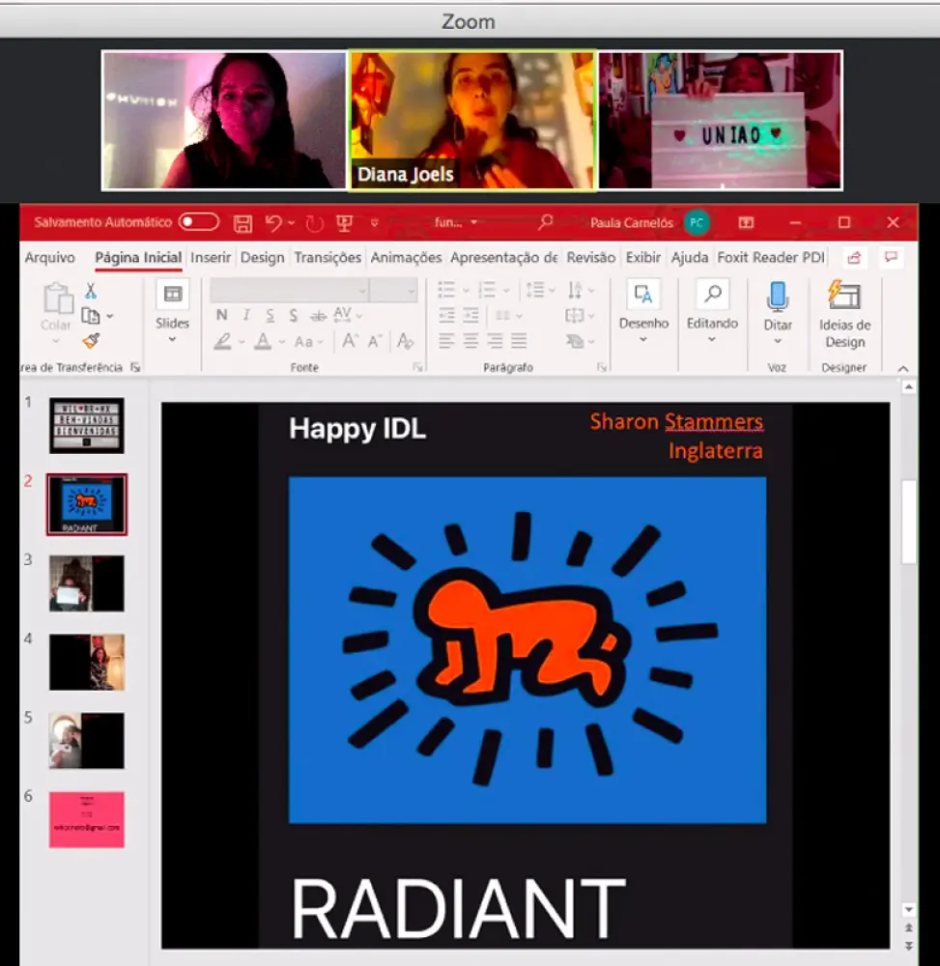Image resolution: width=940 pixels, height=966 pixels.
Task: Switch to the Design tab
Action: [263, 258]
